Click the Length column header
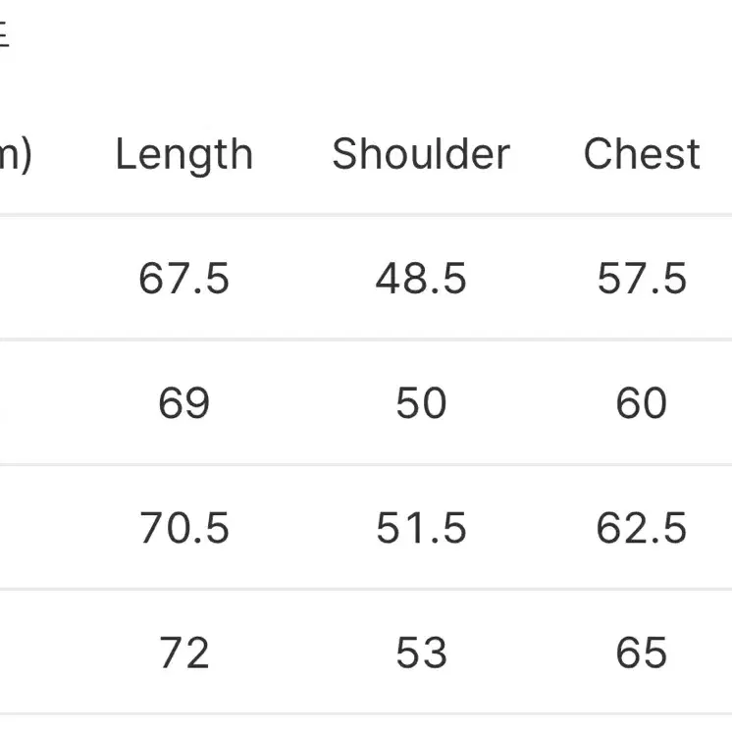732x732 pixels. 183,154
